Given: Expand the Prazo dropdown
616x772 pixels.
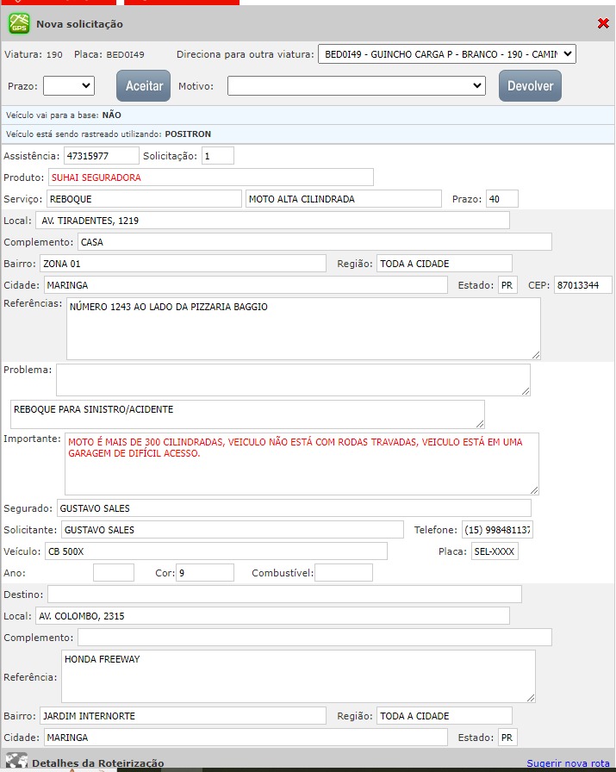Looking at the screenshot, I should pyautogui.click(x=69, y=85).
